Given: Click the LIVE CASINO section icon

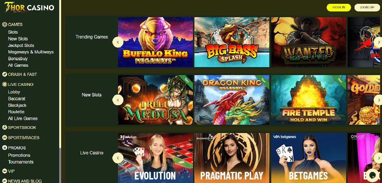Looking at the screenshot, I should point(4,84).
